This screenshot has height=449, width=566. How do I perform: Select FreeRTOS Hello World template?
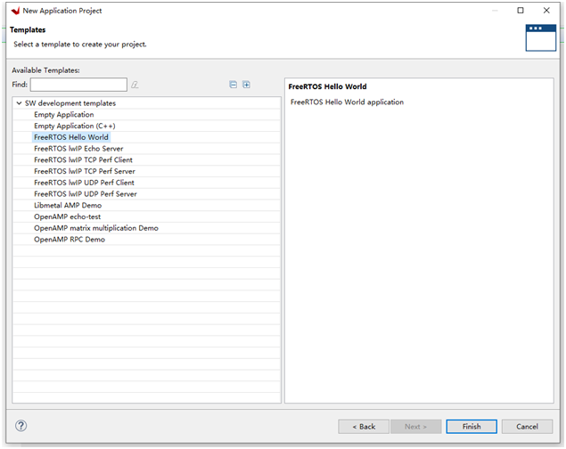(71, 137)
